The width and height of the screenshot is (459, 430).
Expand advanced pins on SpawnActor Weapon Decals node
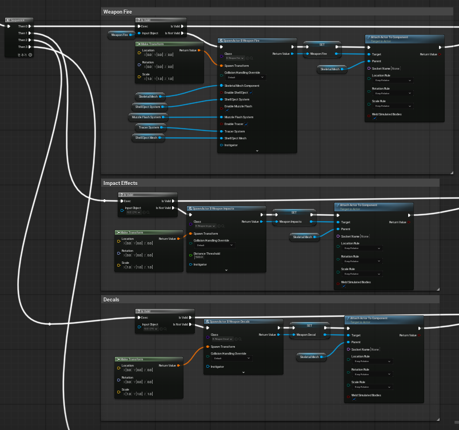(244, 372)
